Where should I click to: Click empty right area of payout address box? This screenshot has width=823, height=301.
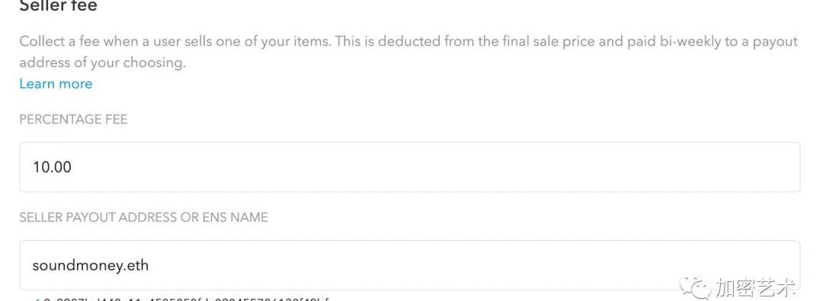tap(630, 261)
